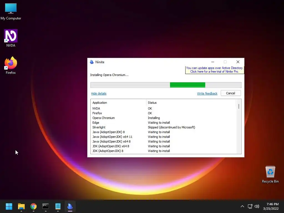Image resolution: width=284 pixels, height=213 pixels.
Task: Open the Ninite Pro free trial banner
Action: coord(215,70)
